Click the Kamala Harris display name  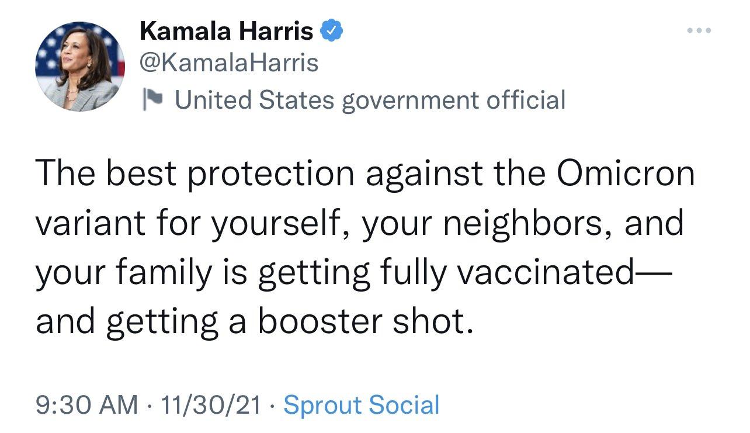226,32
